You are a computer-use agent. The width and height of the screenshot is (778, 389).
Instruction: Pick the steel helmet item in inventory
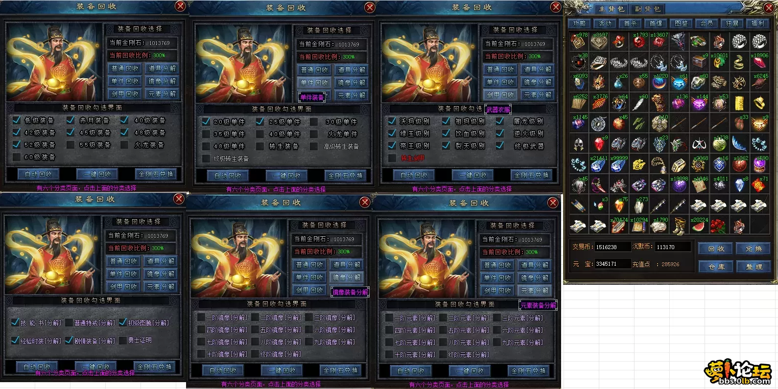click(578, 144)
